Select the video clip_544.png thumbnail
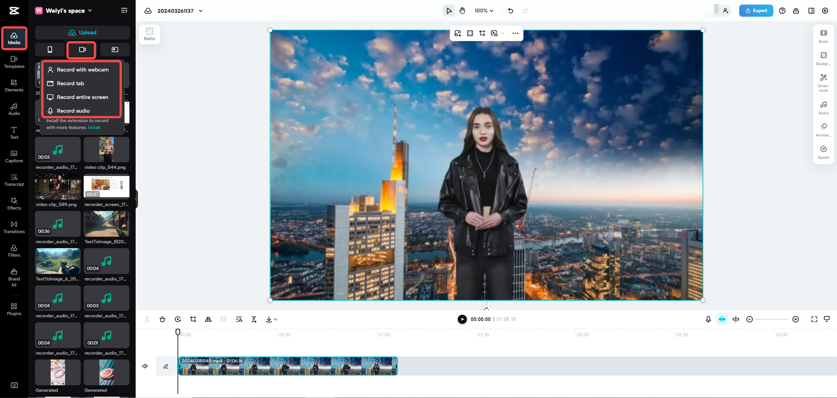Viewport: 837px width, 398px height. pos(106,150)
